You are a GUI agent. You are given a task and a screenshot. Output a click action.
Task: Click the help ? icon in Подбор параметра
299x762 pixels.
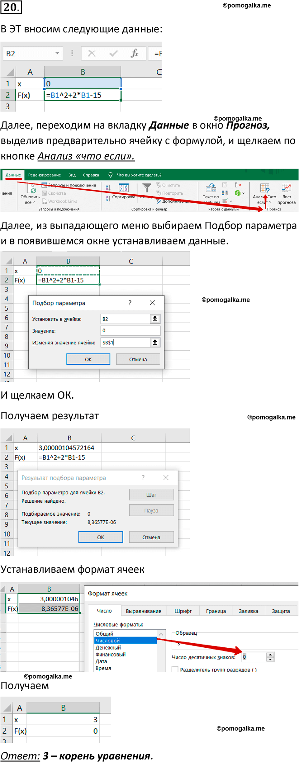point(130,303)
